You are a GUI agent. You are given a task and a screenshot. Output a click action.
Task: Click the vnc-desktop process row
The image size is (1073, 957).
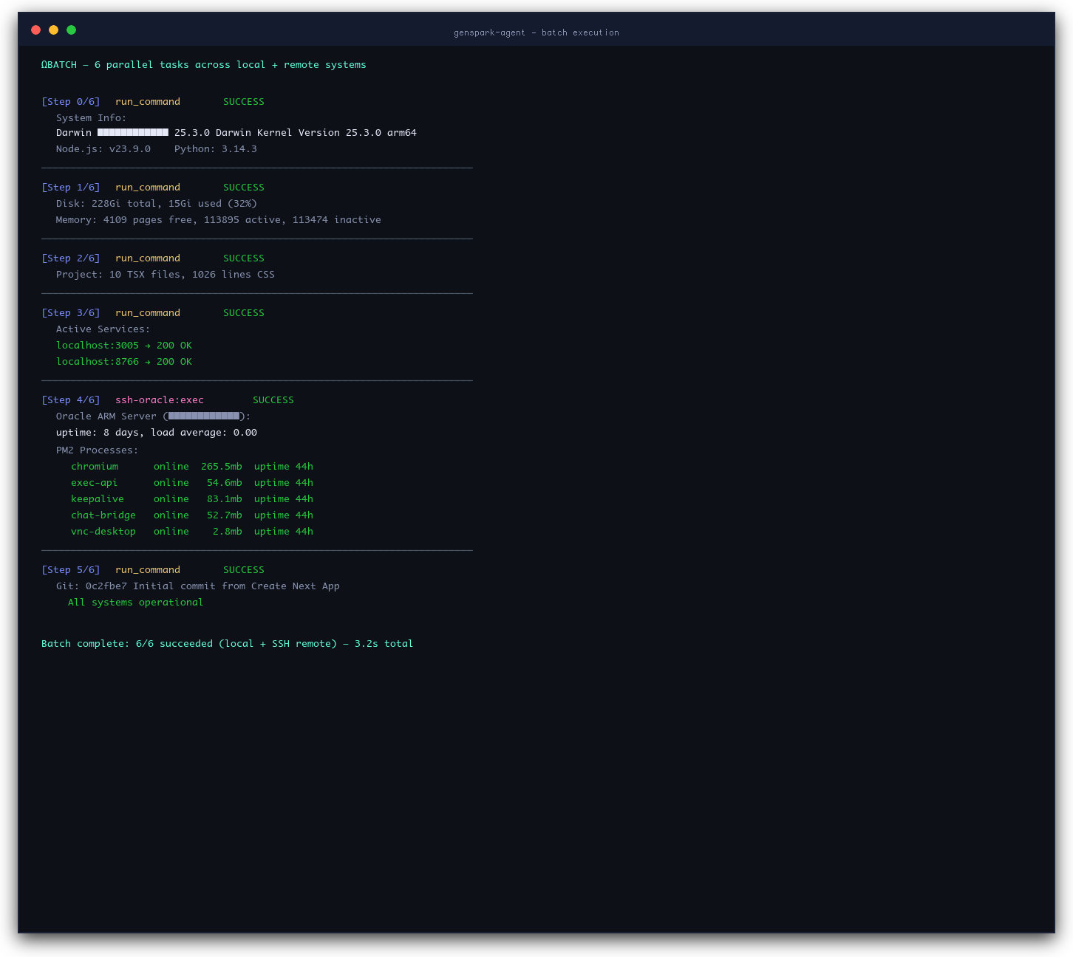pos(103,531)
